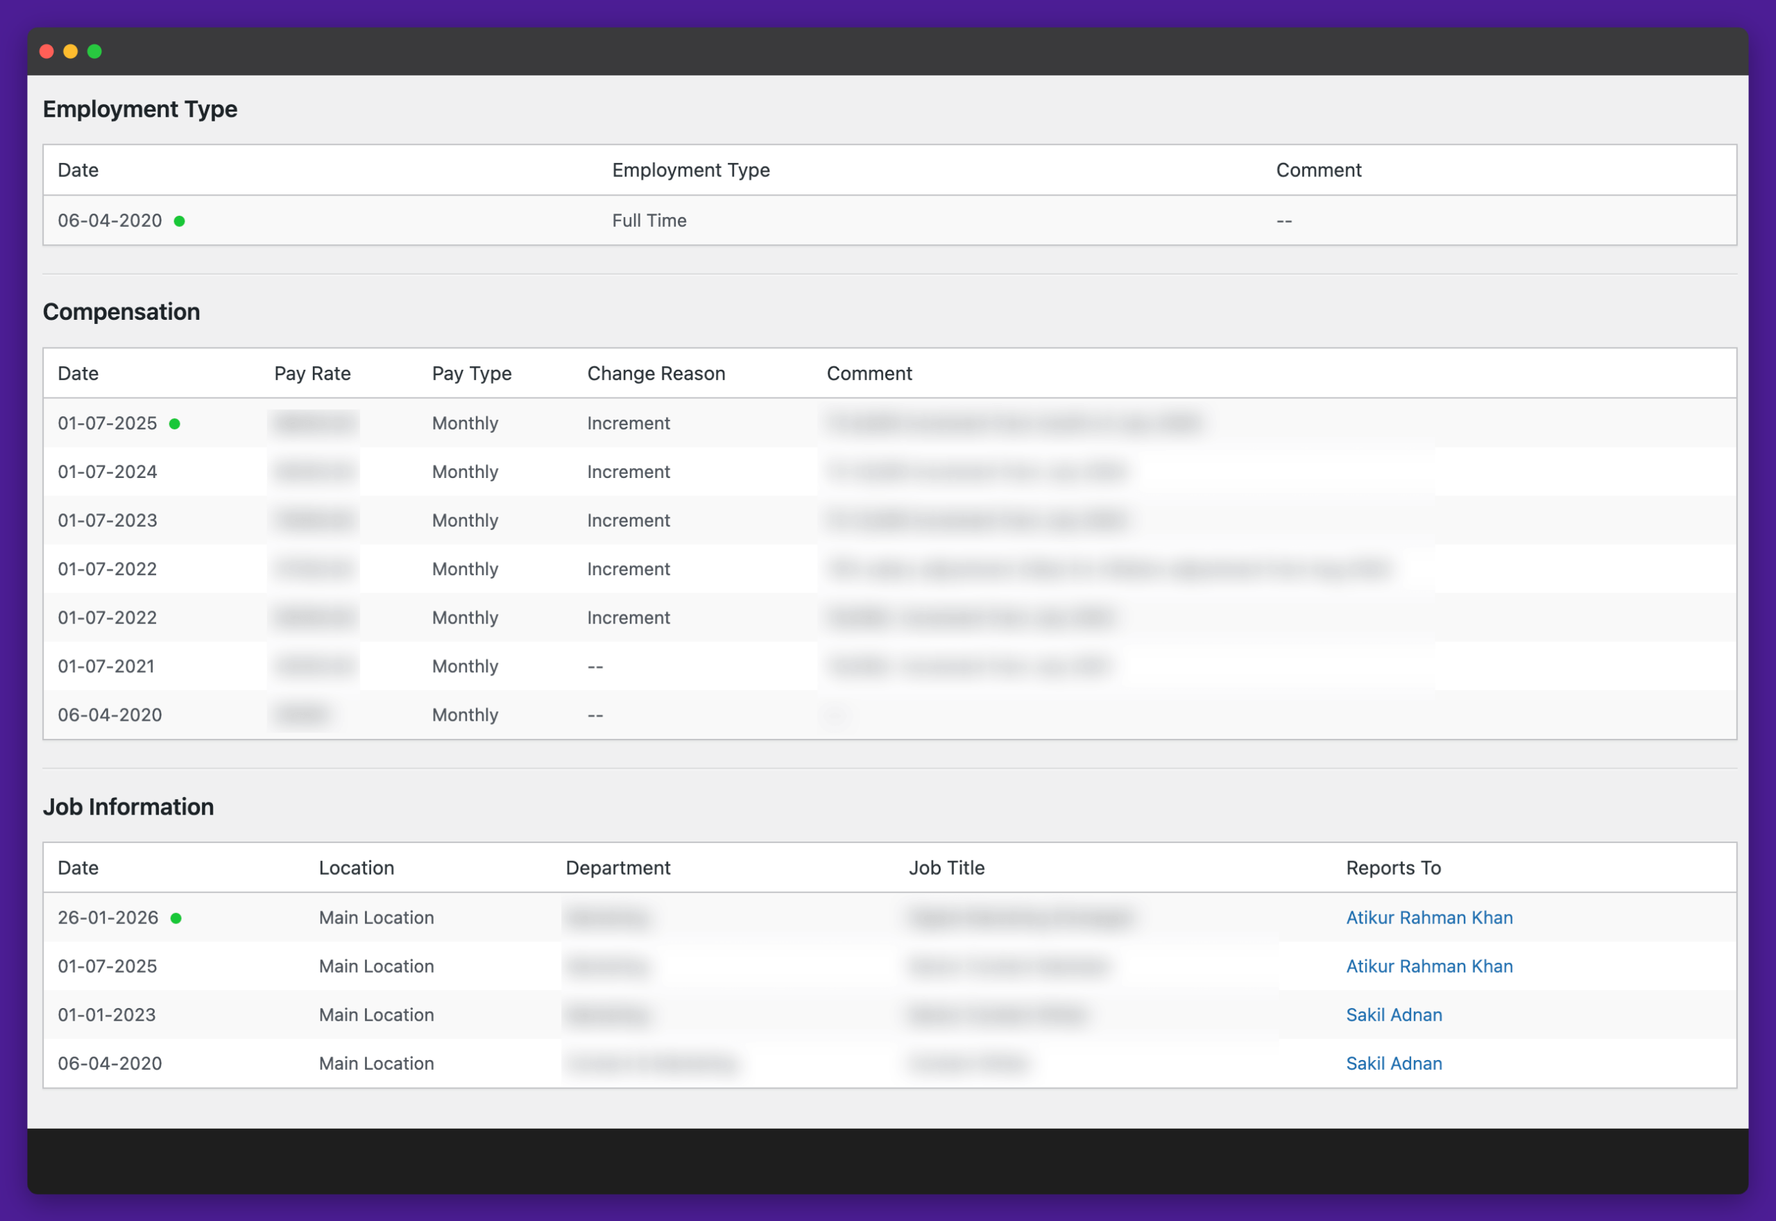Click the Pay Rate column header
Viewport: 1776px width, 1221px height.
[312, 373]
